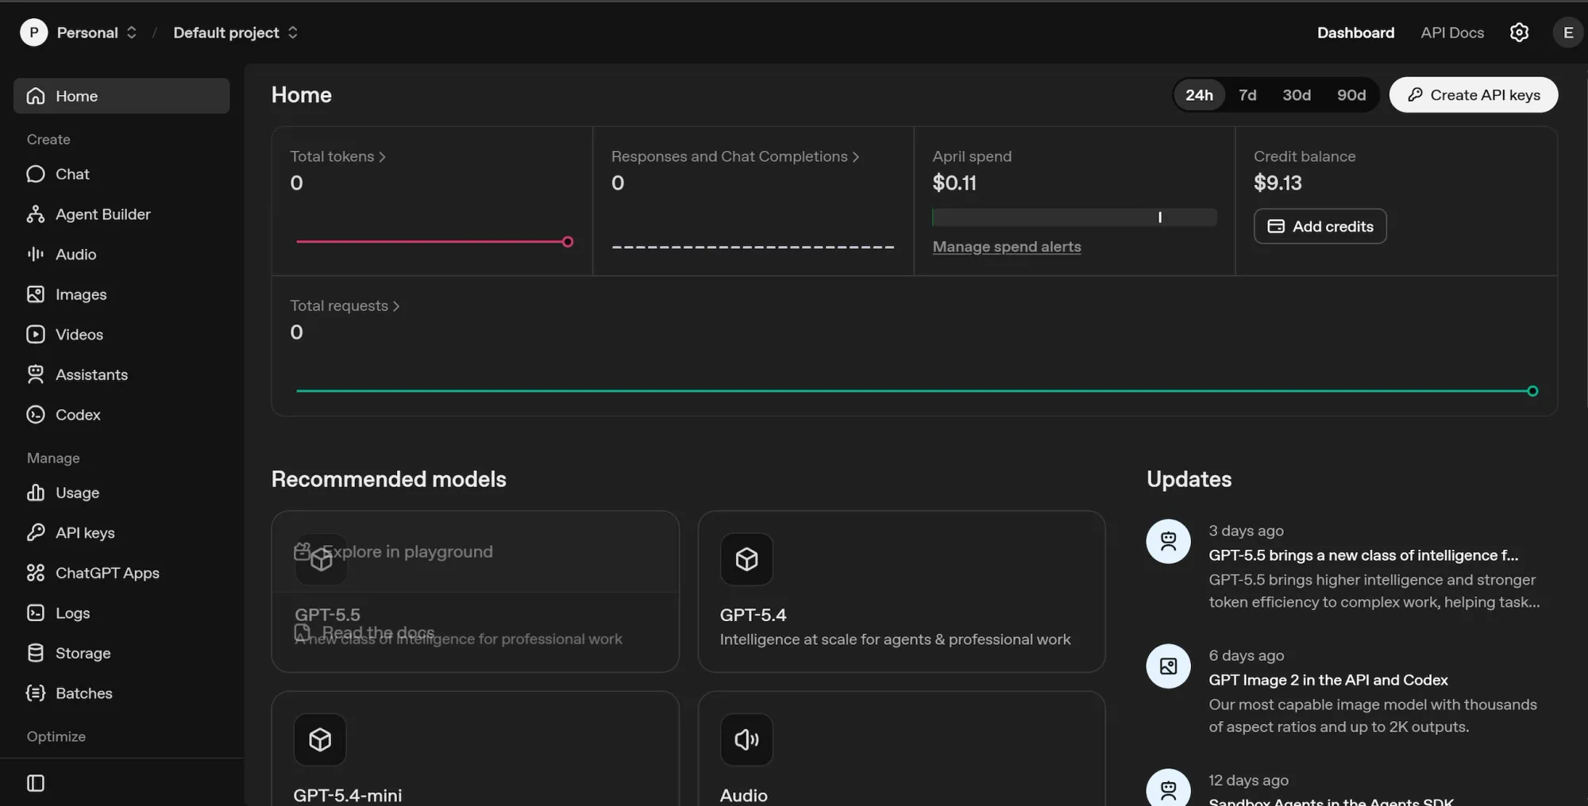Click the $0.11 April spend value

pos(954,183)
